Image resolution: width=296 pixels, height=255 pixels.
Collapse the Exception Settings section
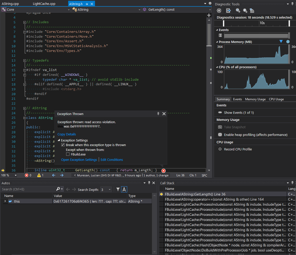pos(59,140)
